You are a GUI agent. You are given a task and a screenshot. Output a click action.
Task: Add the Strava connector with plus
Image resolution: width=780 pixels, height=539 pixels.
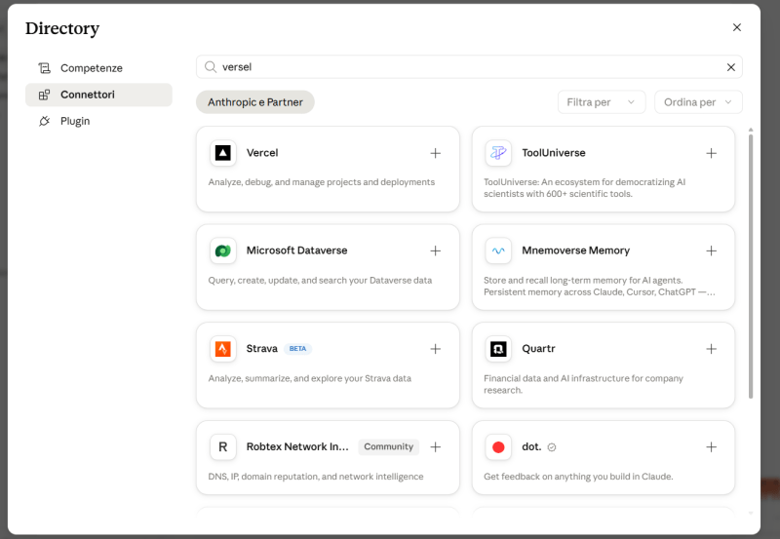click(x=435, y=349)
